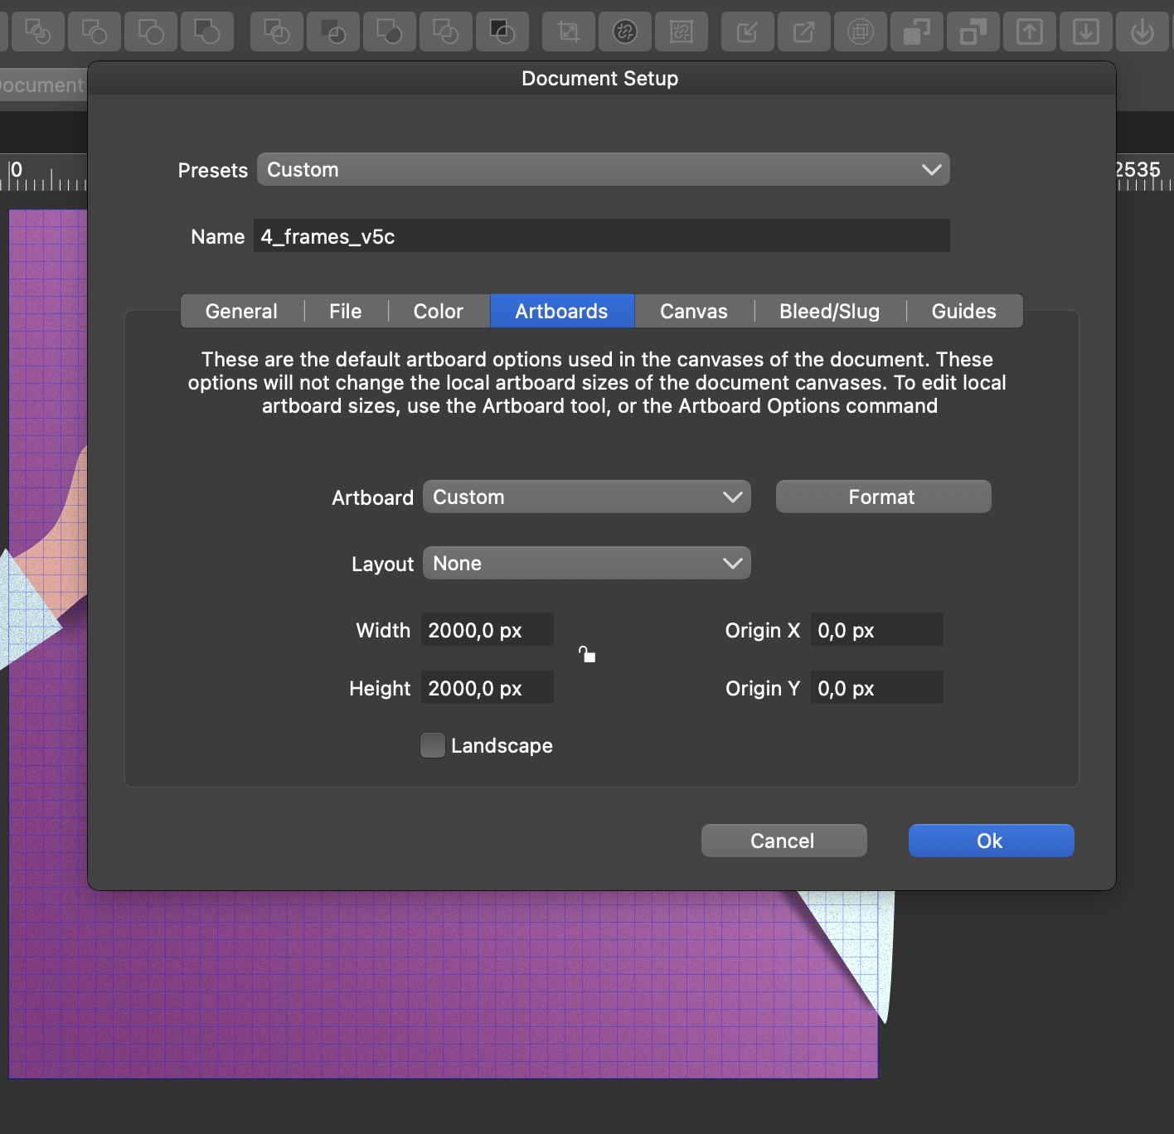Screen dimensions: 1174x1134
Task: Select the Guides tab
Action: 963,311
